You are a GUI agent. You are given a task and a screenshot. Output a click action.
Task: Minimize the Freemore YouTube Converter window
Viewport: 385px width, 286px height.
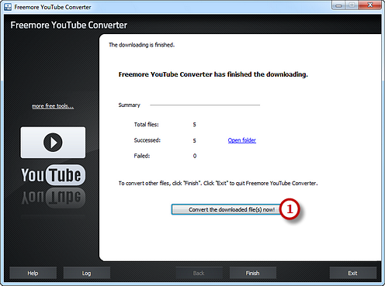pos(338,5)
